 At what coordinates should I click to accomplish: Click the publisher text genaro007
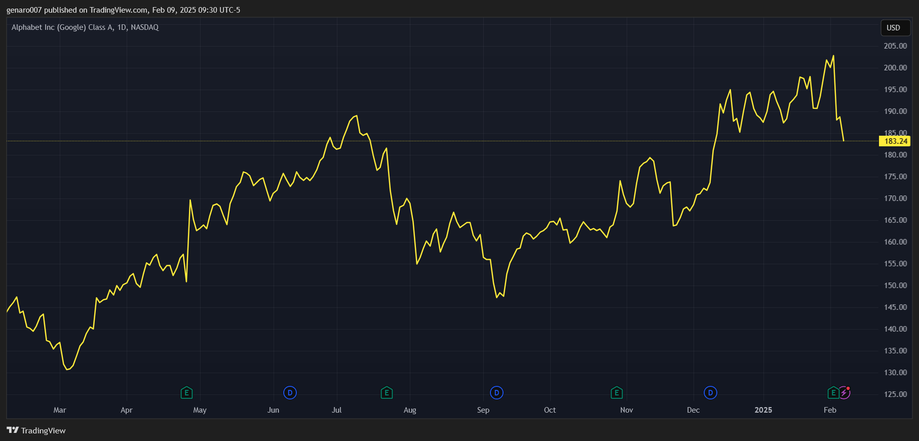[24, 10]
